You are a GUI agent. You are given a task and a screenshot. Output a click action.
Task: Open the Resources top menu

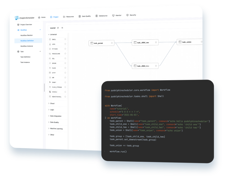(x=68, y=17)
